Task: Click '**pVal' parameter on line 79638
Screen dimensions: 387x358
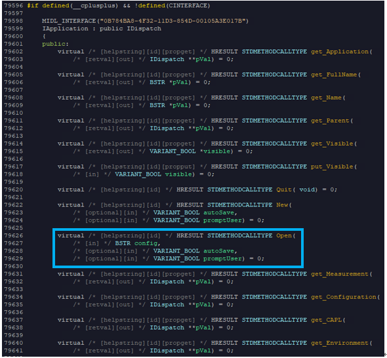Action: [x=199, y=328]
